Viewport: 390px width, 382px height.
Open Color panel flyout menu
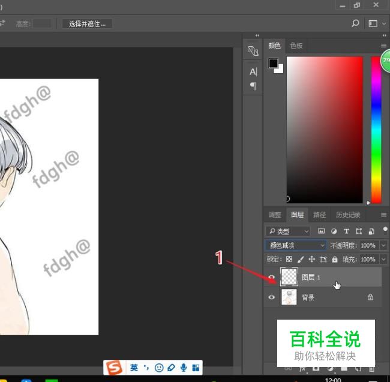(383, 46)
